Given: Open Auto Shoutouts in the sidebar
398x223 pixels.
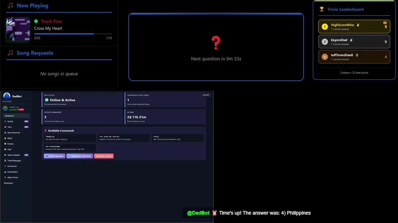Looking at the screenshot, I should 16,133.
